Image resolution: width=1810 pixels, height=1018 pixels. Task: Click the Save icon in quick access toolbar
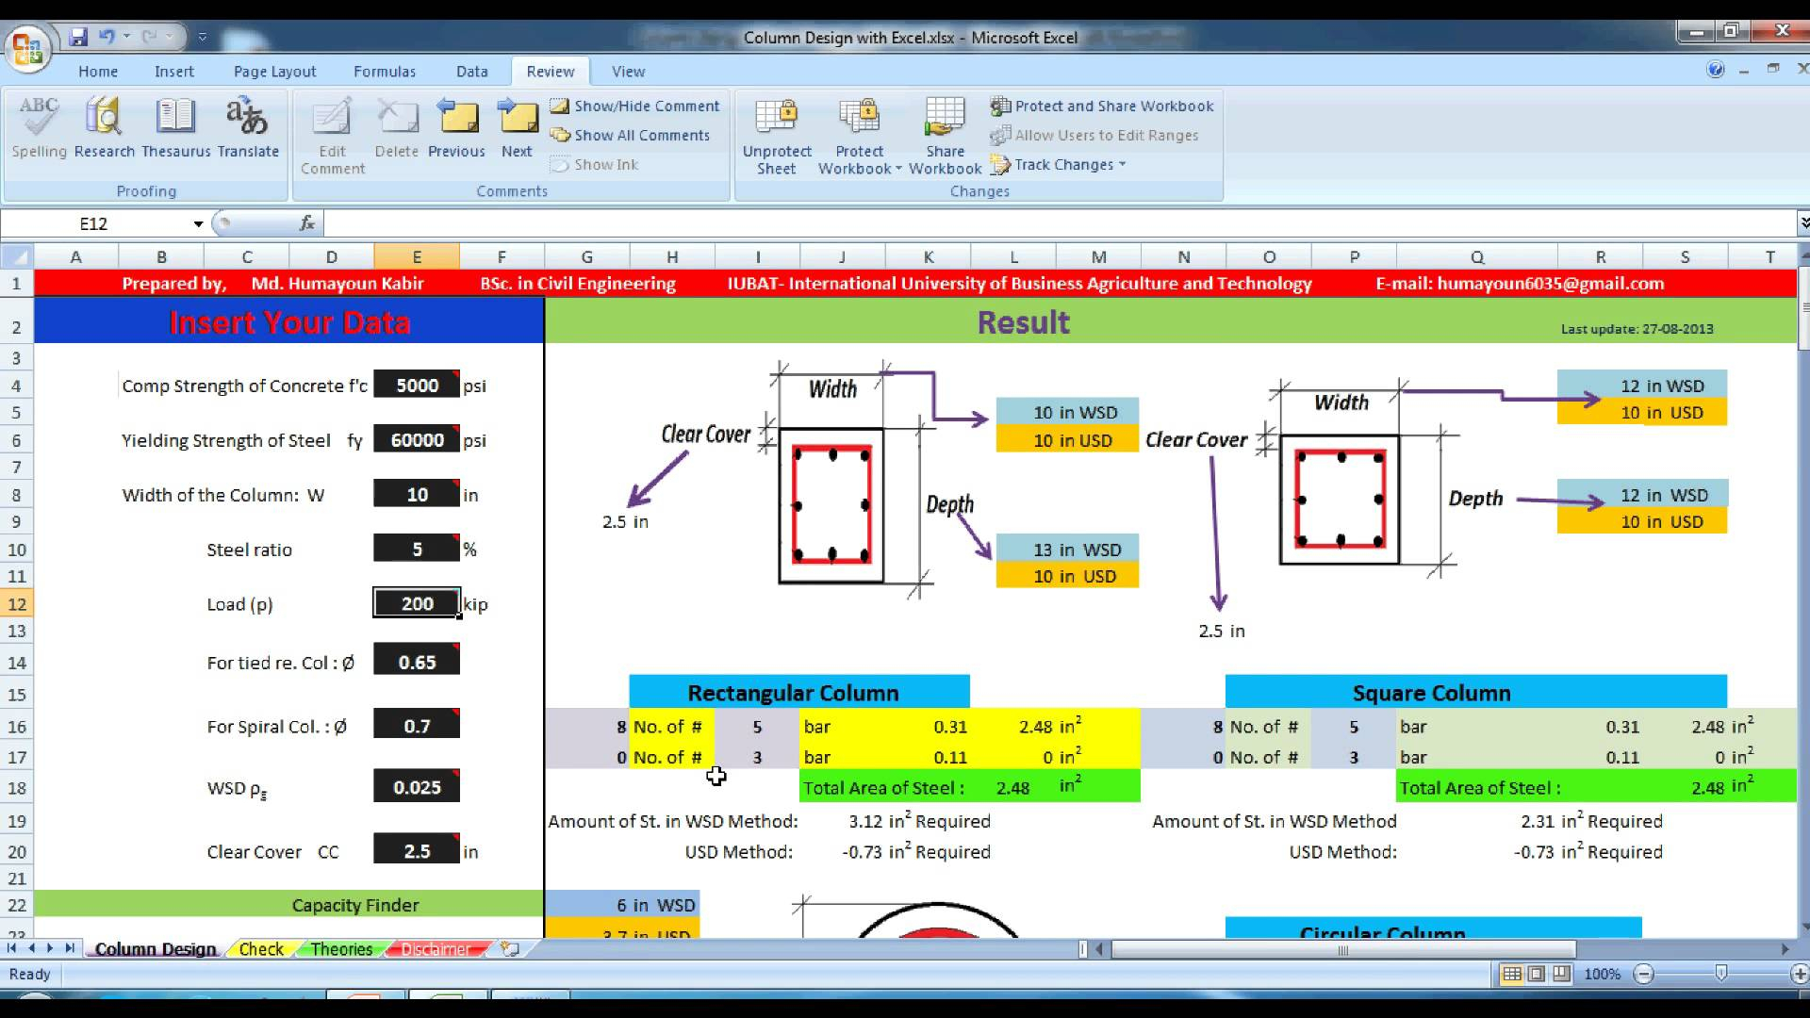point(78,37)
